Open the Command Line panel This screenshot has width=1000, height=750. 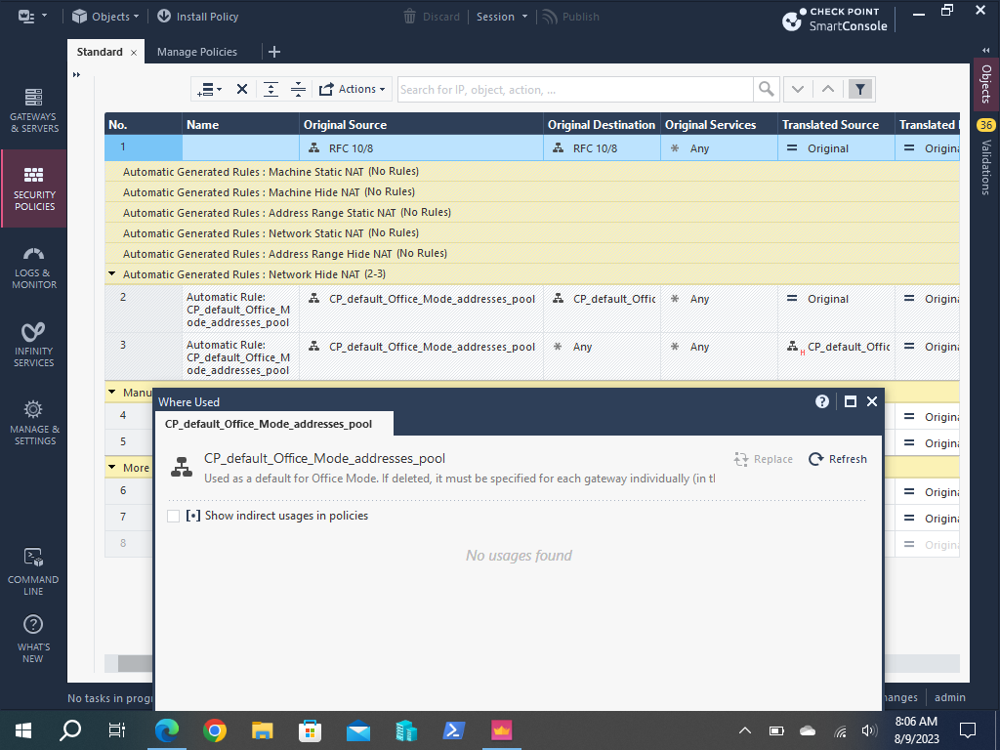pyautogui.click(x=34, y=571)
